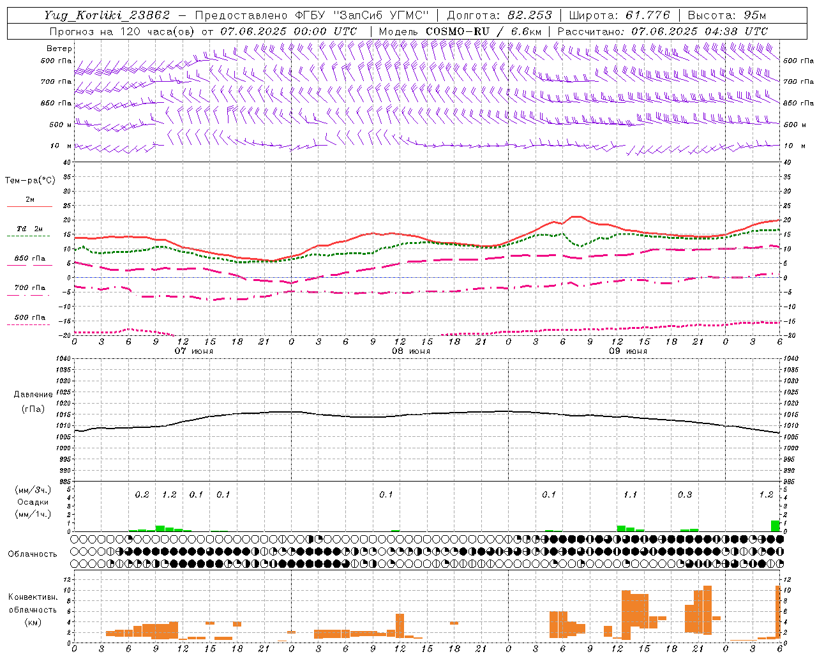Click the "(мм/1ч.)" precipitation unit label
Screen dimensions: 817x654
click(33, 514)
